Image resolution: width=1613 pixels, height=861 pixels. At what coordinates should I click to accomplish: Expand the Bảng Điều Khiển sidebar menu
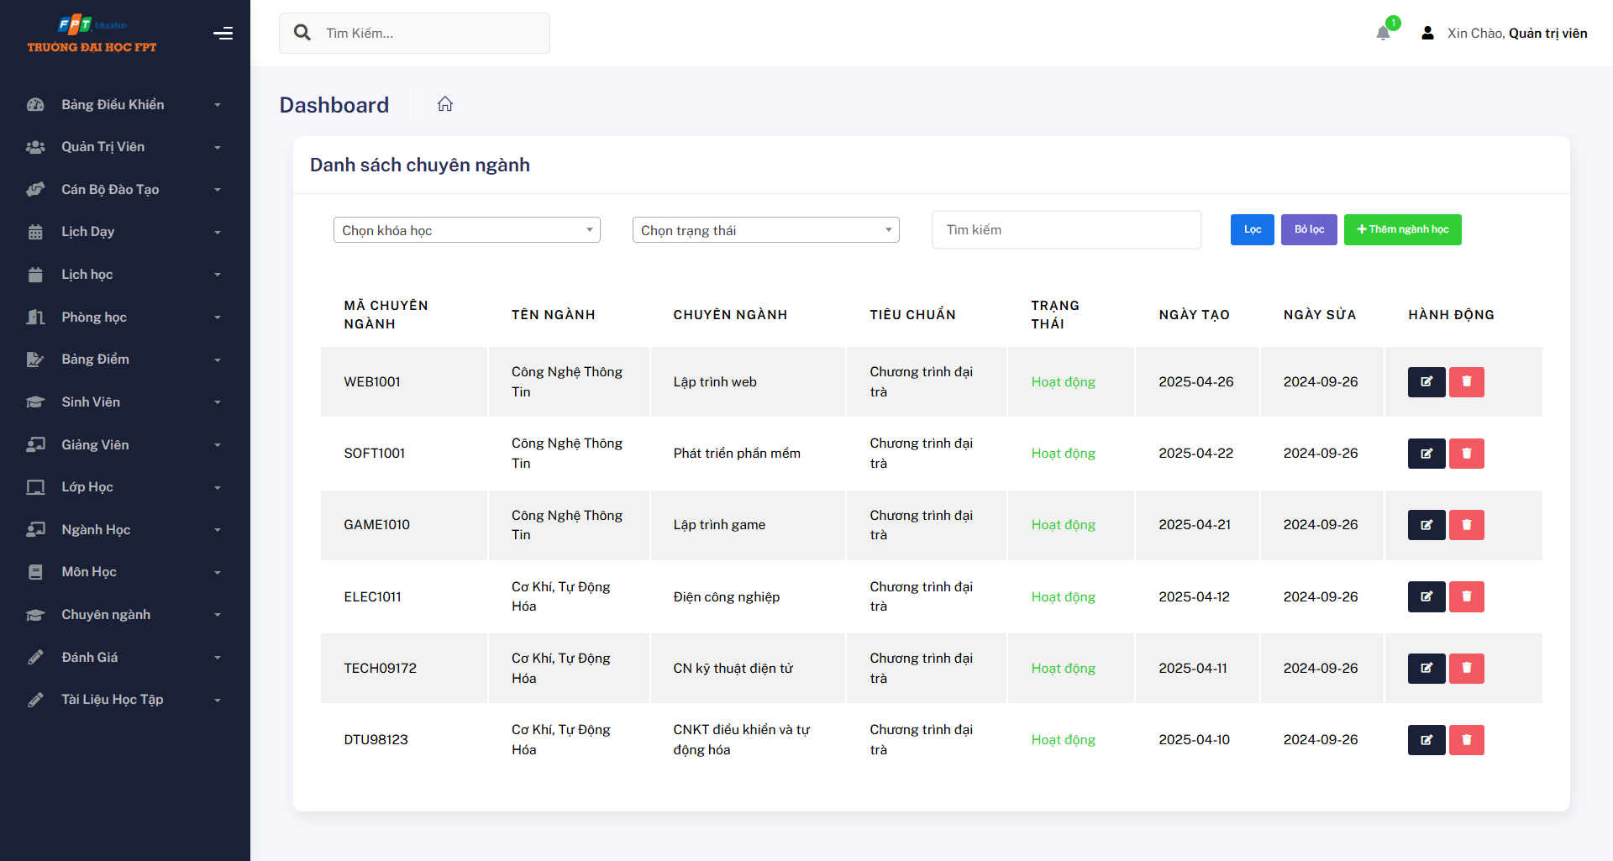pyautogui.click(x=123, y=105)
